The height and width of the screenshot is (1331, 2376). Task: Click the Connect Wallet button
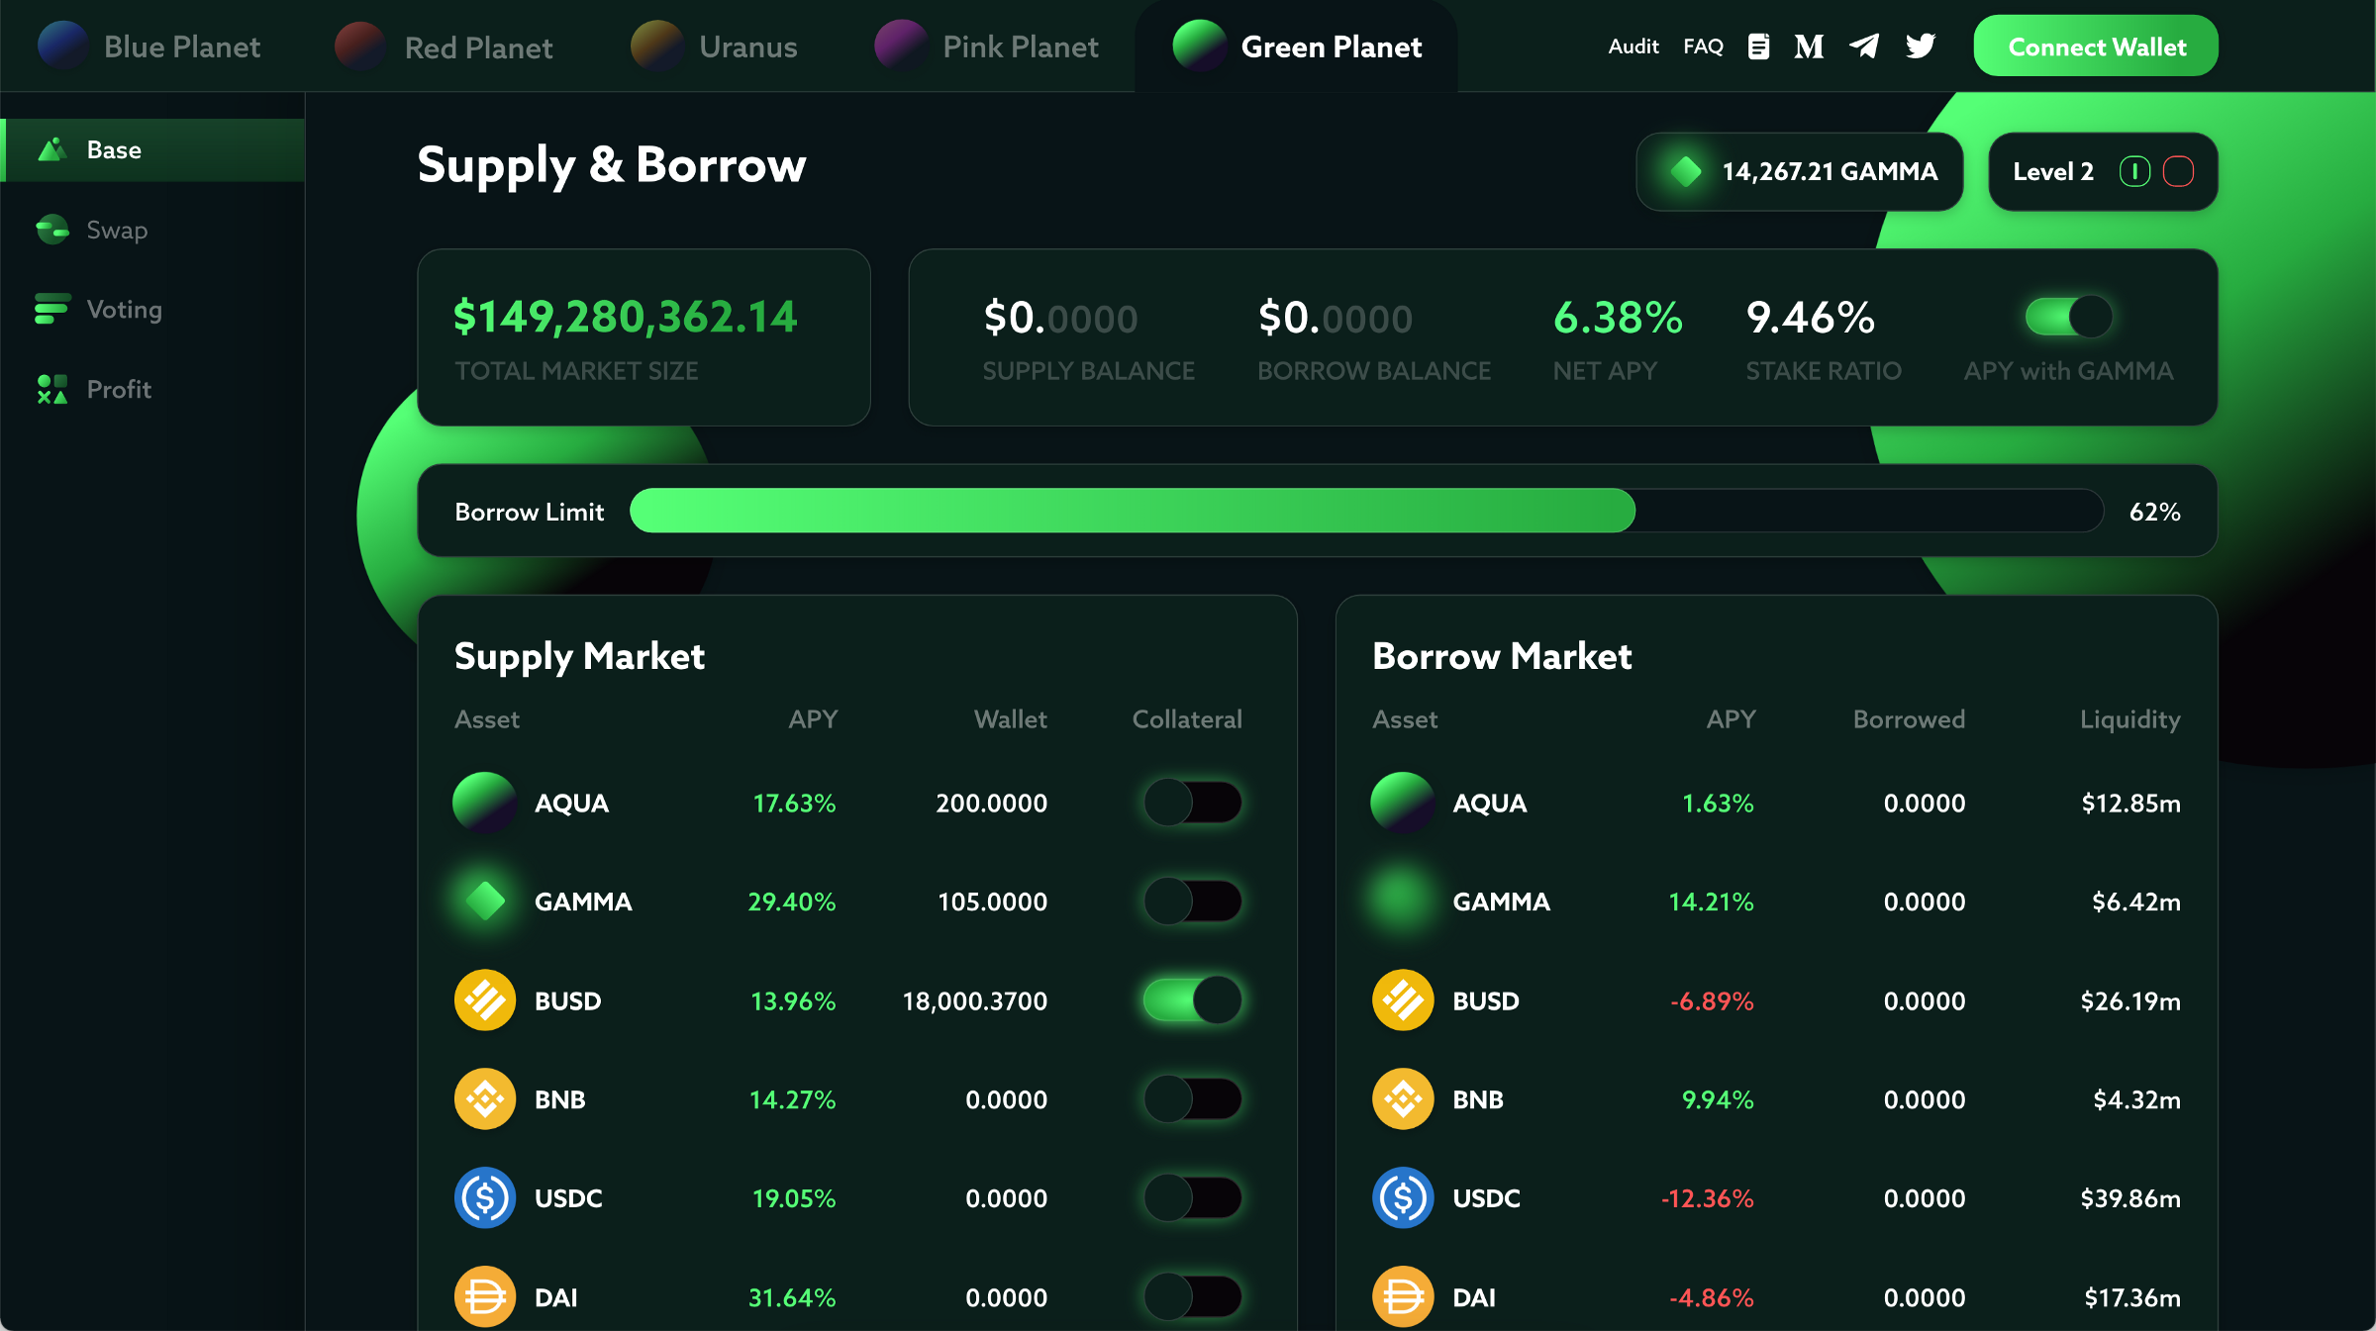coord(2096,47)
